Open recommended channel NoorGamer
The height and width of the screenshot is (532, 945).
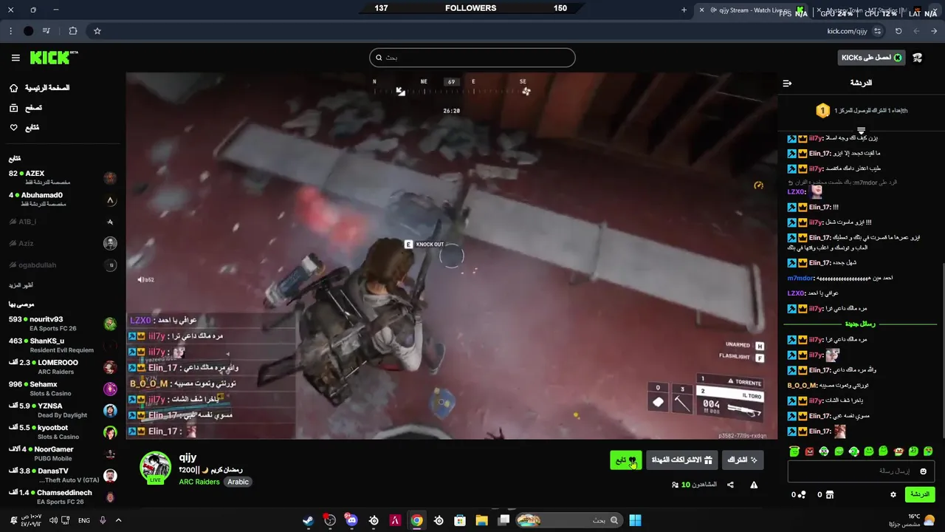tap(63, 453)
